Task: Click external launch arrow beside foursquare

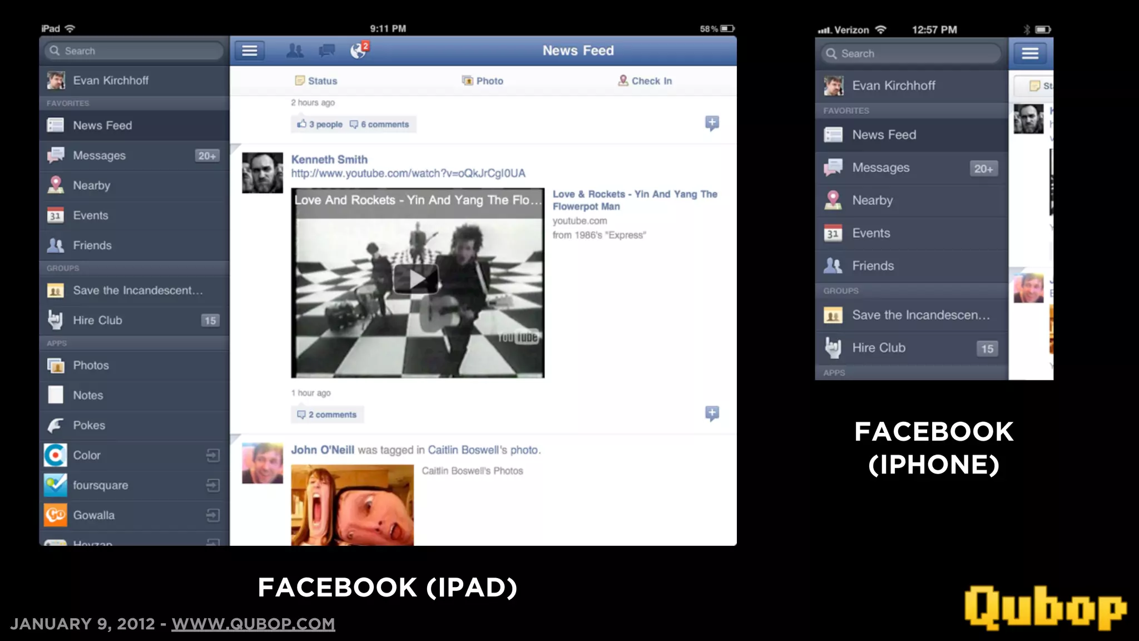Action: (x=212, y=486)
